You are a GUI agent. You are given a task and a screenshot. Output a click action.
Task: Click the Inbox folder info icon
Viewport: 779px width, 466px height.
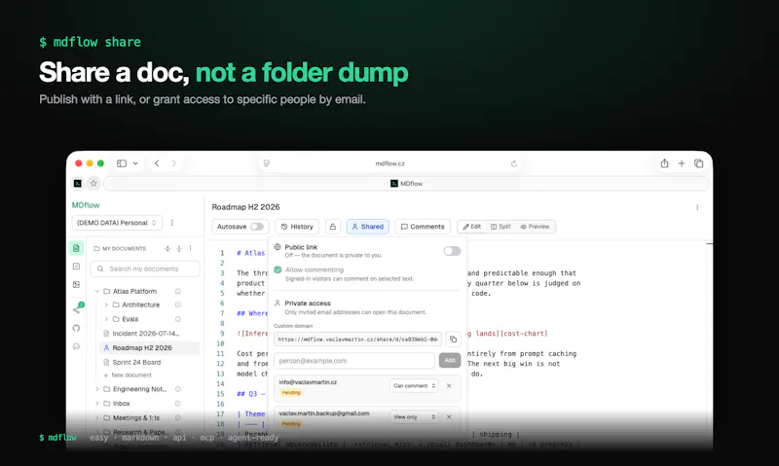pyautogui.click(x=178, y=404)
